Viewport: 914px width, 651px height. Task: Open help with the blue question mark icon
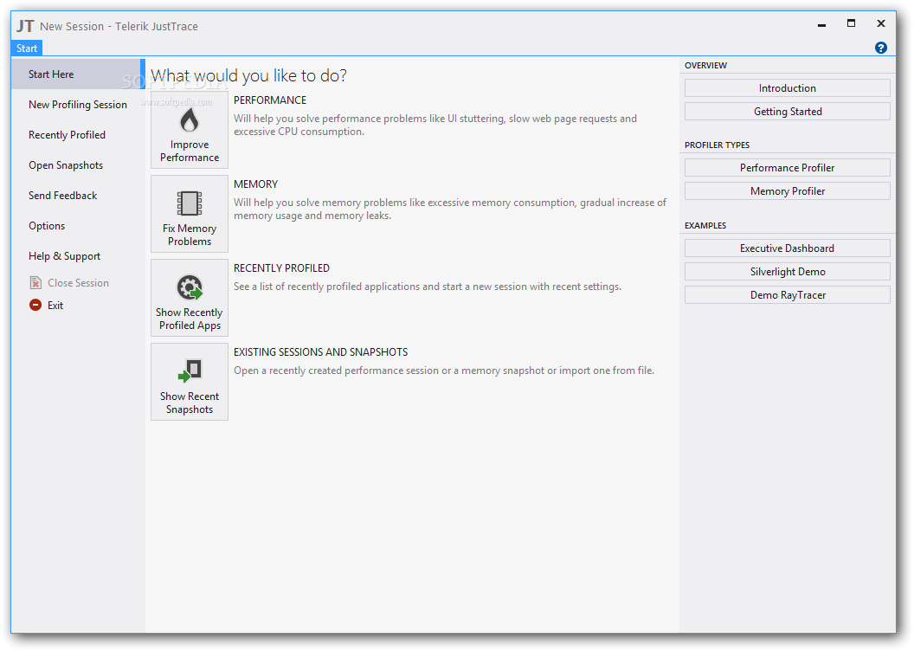881,48
